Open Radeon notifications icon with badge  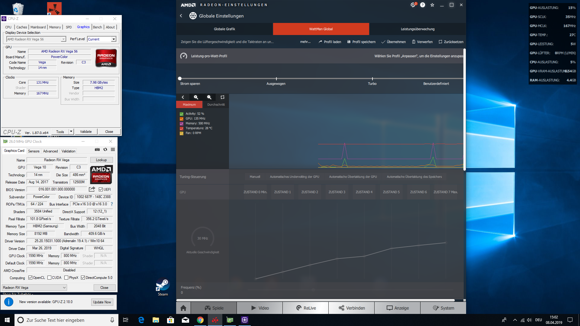pyautogui.click(x=413, y=5)
